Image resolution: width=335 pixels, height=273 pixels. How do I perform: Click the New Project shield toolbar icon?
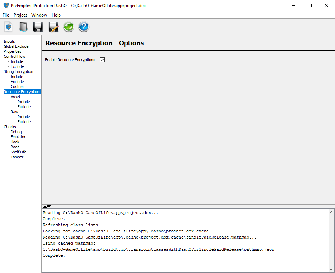tap(8, 27)
